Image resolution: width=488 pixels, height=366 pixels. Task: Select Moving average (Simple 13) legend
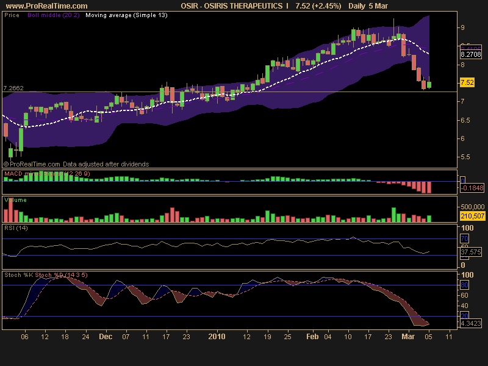tap(126, 15)
